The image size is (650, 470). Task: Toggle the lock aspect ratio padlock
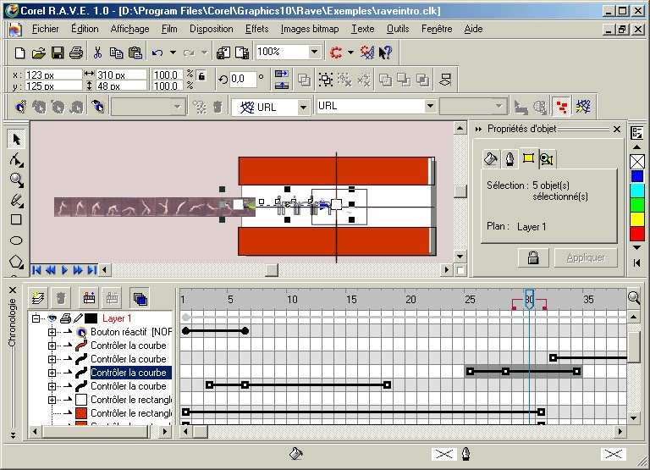201,76
